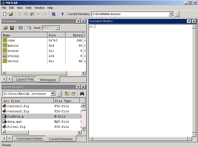This screenshot has width=198, height=148.
Task: Click the Paste clipboard icon
Action: tap(32, 14)
